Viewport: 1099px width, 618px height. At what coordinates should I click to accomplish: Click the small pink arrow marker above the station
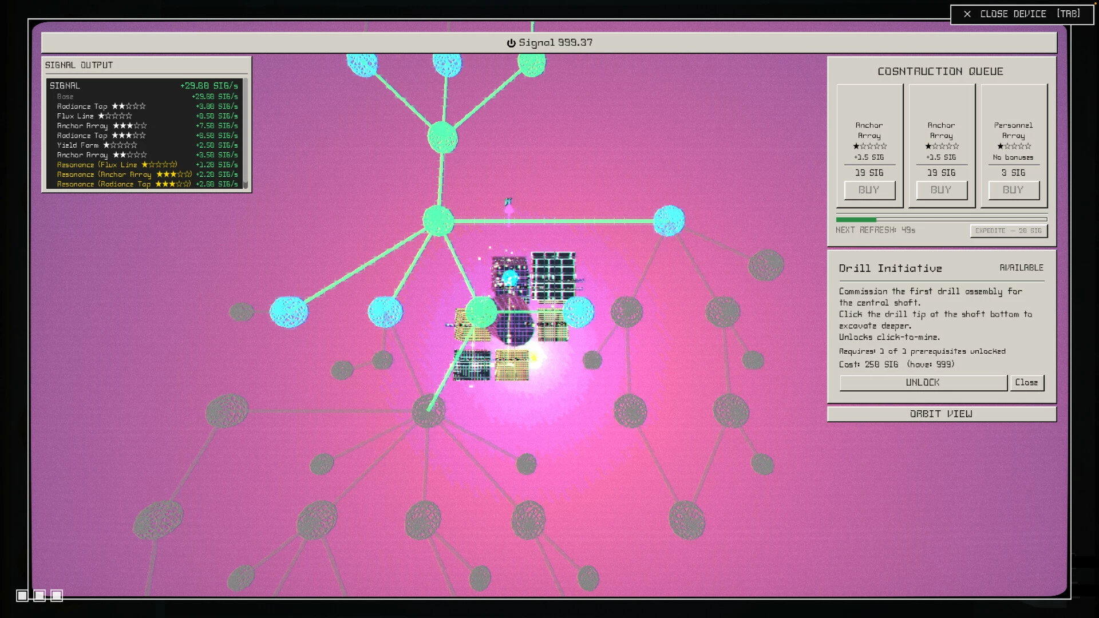point(508,207)
